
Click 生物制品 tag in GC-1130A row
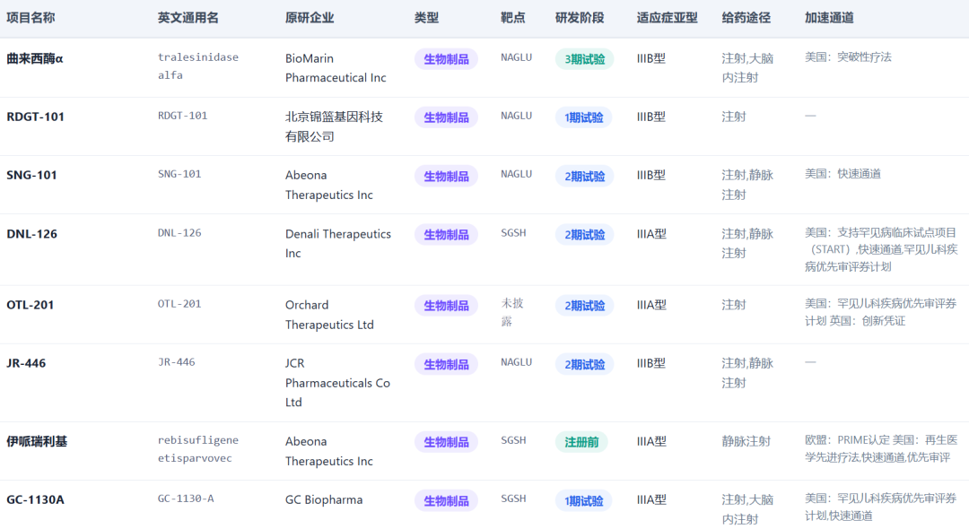446,500
